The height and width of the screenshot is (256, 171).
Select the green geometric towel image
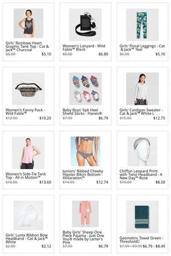tap(142, 217)
